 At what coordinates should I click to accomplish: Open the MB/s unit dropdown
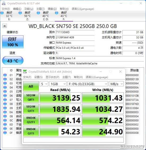(116, 84)
